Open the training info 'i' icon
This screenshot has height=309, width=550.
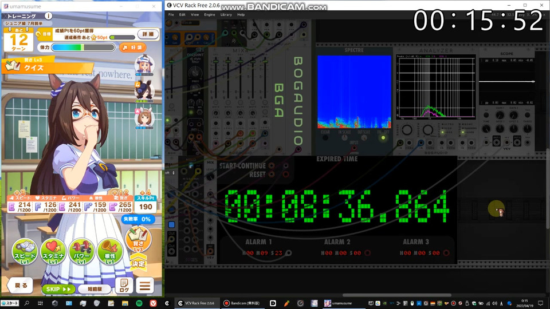[x=48, y=16]
